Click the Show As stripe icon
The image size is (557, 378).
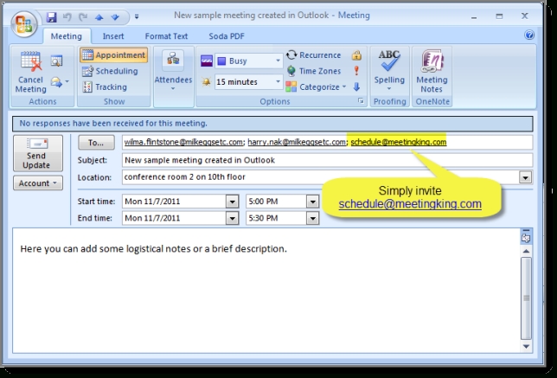(x=207, y=61)
